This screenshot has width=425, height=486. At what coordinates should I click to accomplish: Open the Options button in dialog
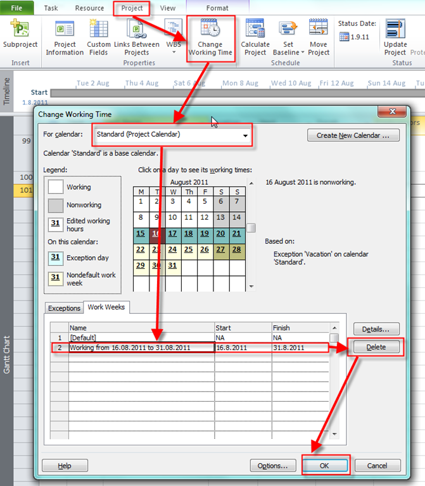273,465
